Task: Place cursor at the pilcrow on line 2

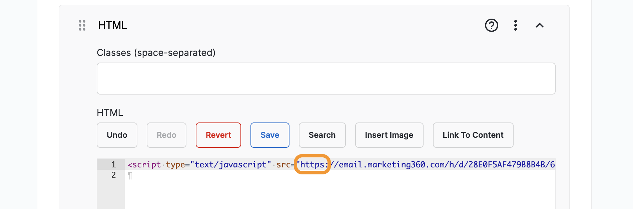Action: click(x=130, y=175)
